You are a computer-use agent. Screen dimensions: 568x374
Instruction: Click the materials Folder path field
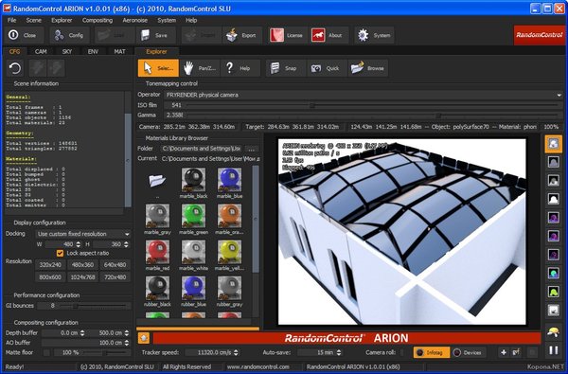click(201, 149)
